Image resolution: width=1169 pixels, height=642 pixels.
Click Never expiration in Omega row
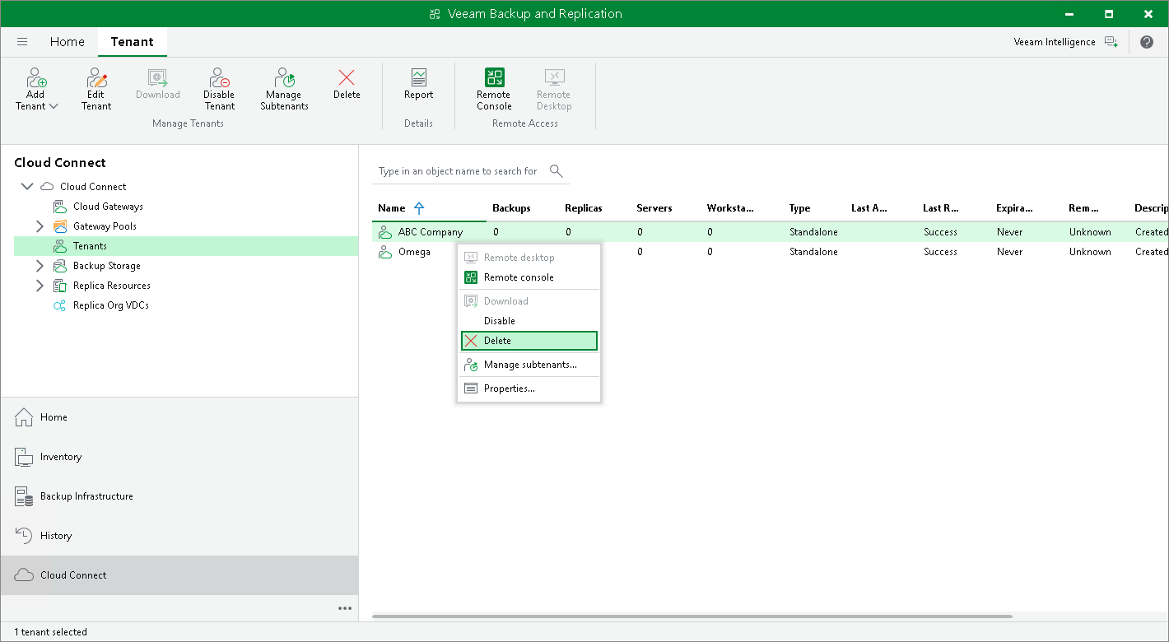pyautogui.click(x=1009, y=252)
